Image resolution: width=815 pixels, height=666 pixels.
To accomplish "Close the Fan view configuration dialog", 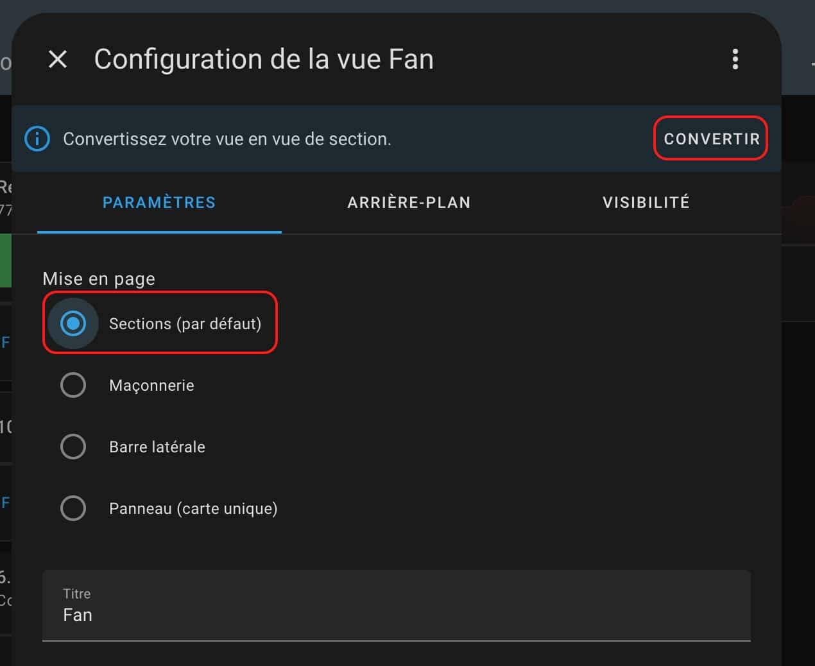I will [58, 60].
